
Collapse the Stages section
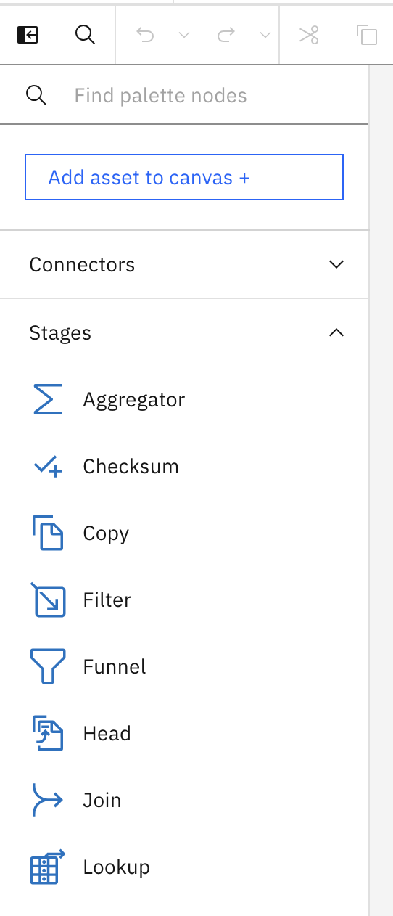184,332
